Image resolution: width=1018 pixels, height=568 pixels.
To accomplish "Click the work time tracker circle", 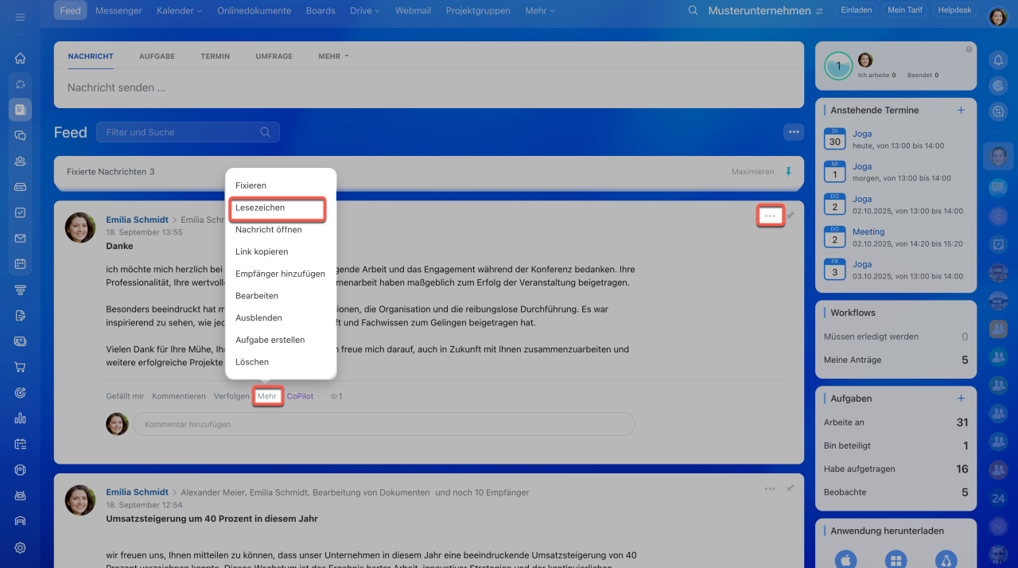I will click(x=837, y=66).
